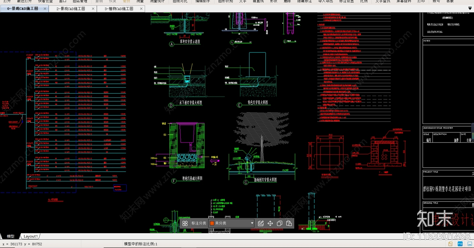The height and width of the screenshot is (248, 474).
Task: Click the blue P-D convert icon
Action: coord(460,244)
